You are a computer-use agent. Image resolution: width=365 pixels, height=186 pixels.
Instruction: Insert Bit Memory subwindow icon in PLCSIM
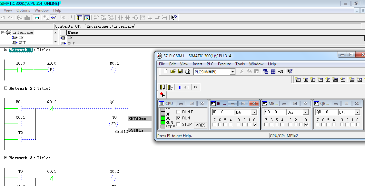[313, 80]
